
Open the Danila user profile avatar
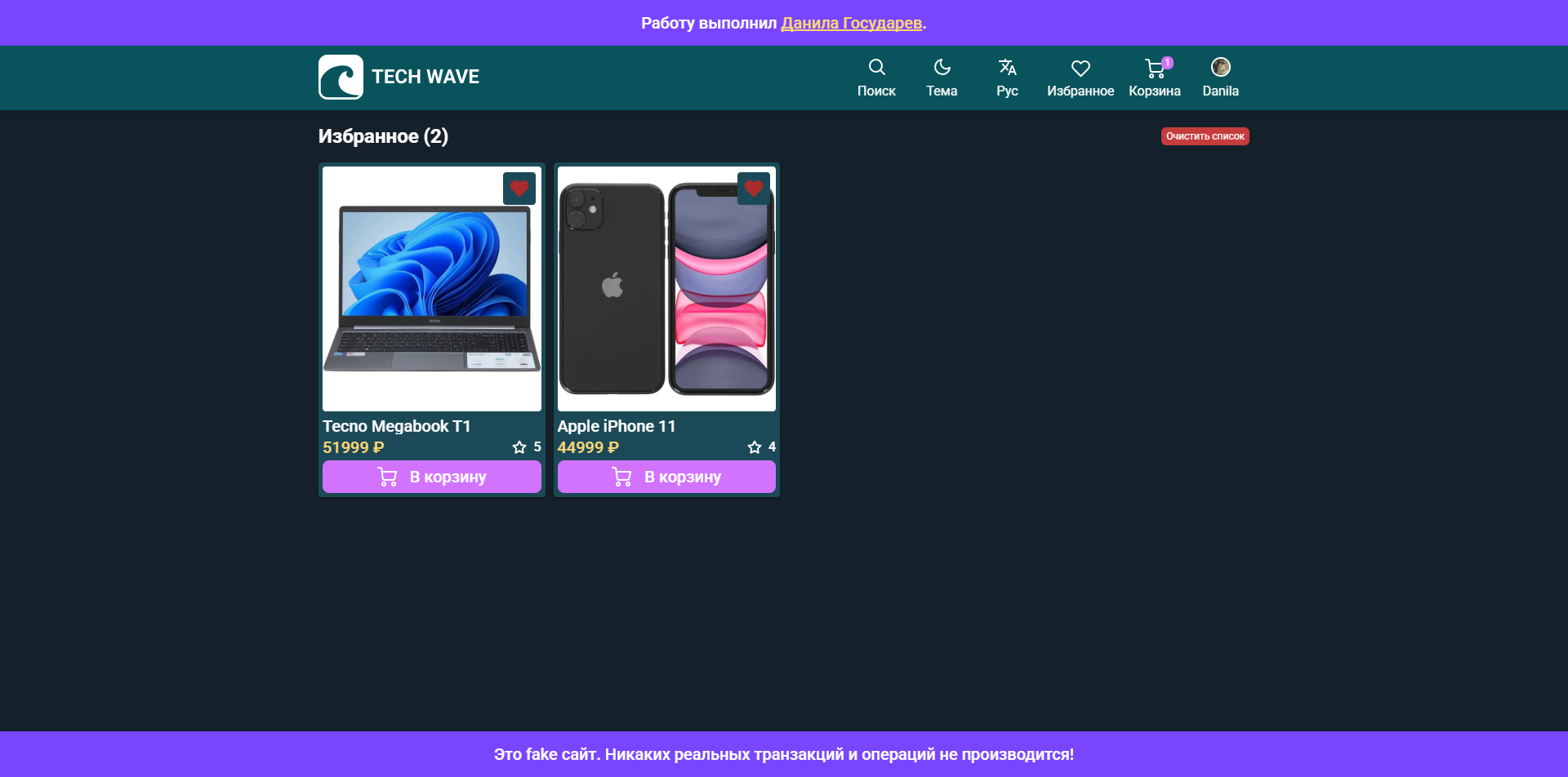point(1220,68)
